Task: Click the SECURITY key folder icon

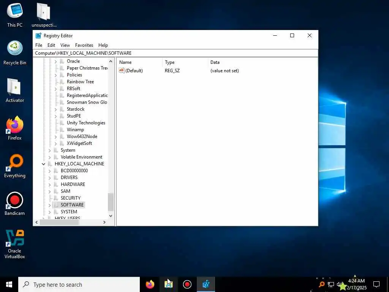Action: click(x=56, y=198)
